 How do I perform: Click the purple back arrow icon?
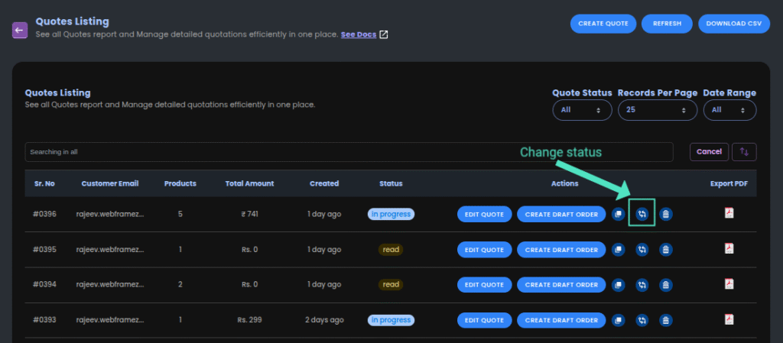20,30
